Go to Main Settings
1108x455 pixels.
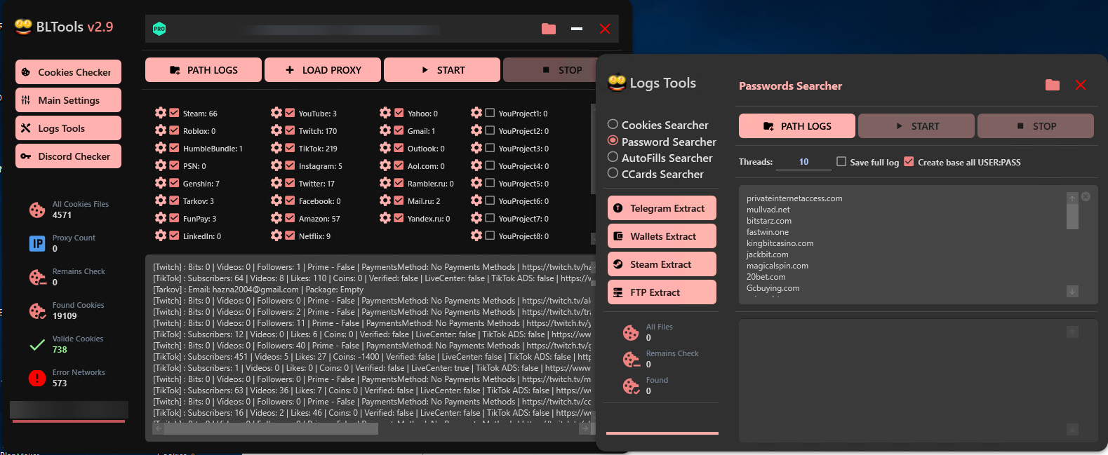[x=68, y=100]
